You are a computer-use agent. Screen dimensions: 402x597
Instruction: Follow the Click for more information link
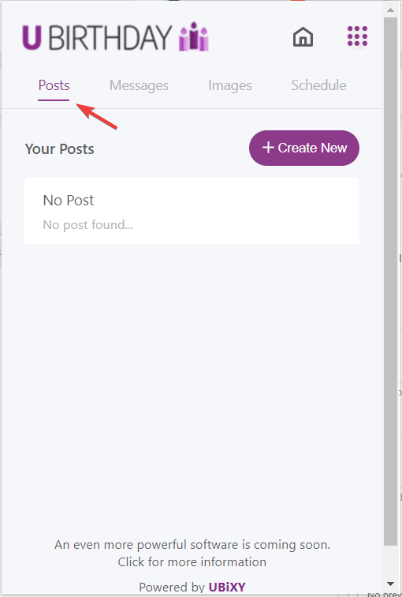192,562
